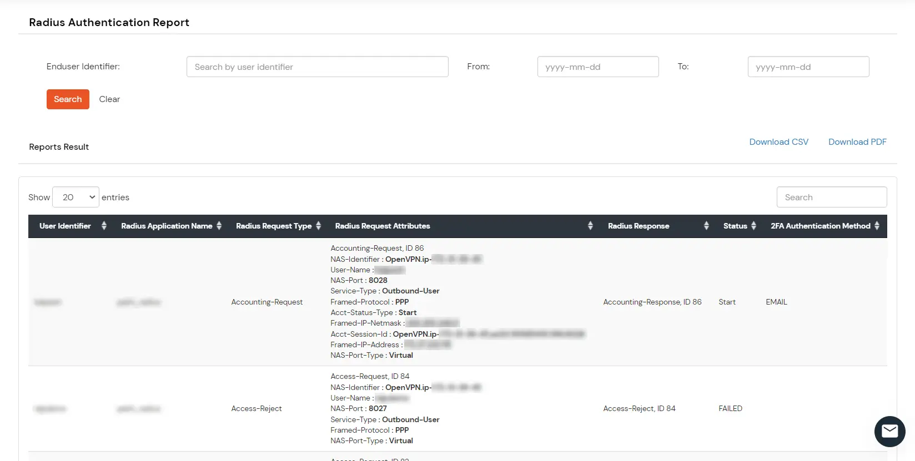The width and height of the screenshot is (915, 461).
Task: Click the Radius Response header text
Action: 639,226
